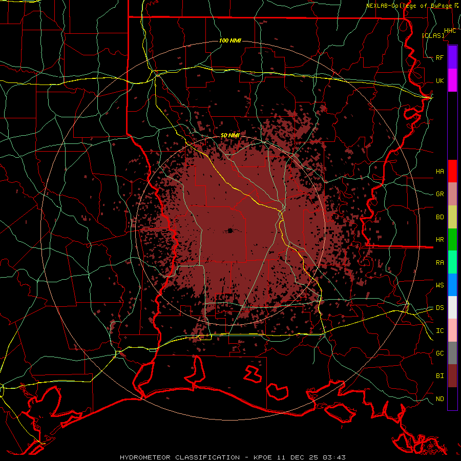
Task: Click the BI brown legend swatch
Action: 452,376
